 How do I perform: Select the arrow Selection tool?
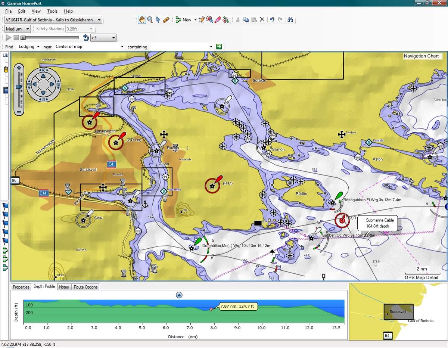pos(158,20)
